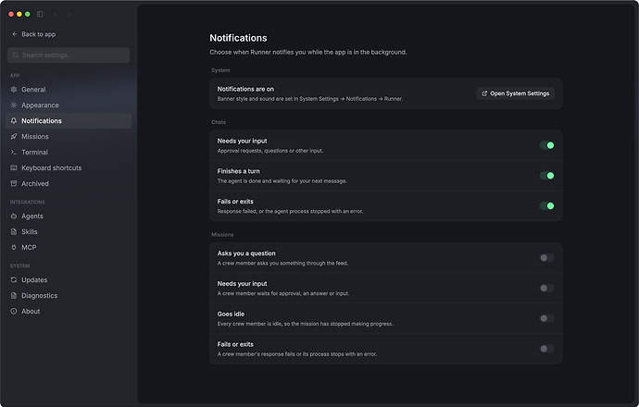Click the Diagnostics file icon
This screenshot has width=639, height=407.
pos(14,295)
